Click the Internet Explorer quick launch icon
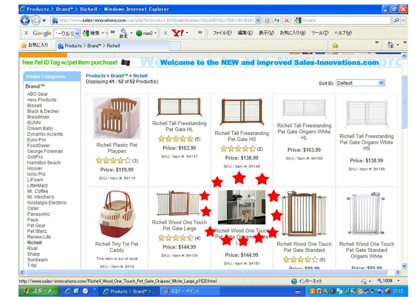This screenshot has width=420, height=297. (68, 291)
